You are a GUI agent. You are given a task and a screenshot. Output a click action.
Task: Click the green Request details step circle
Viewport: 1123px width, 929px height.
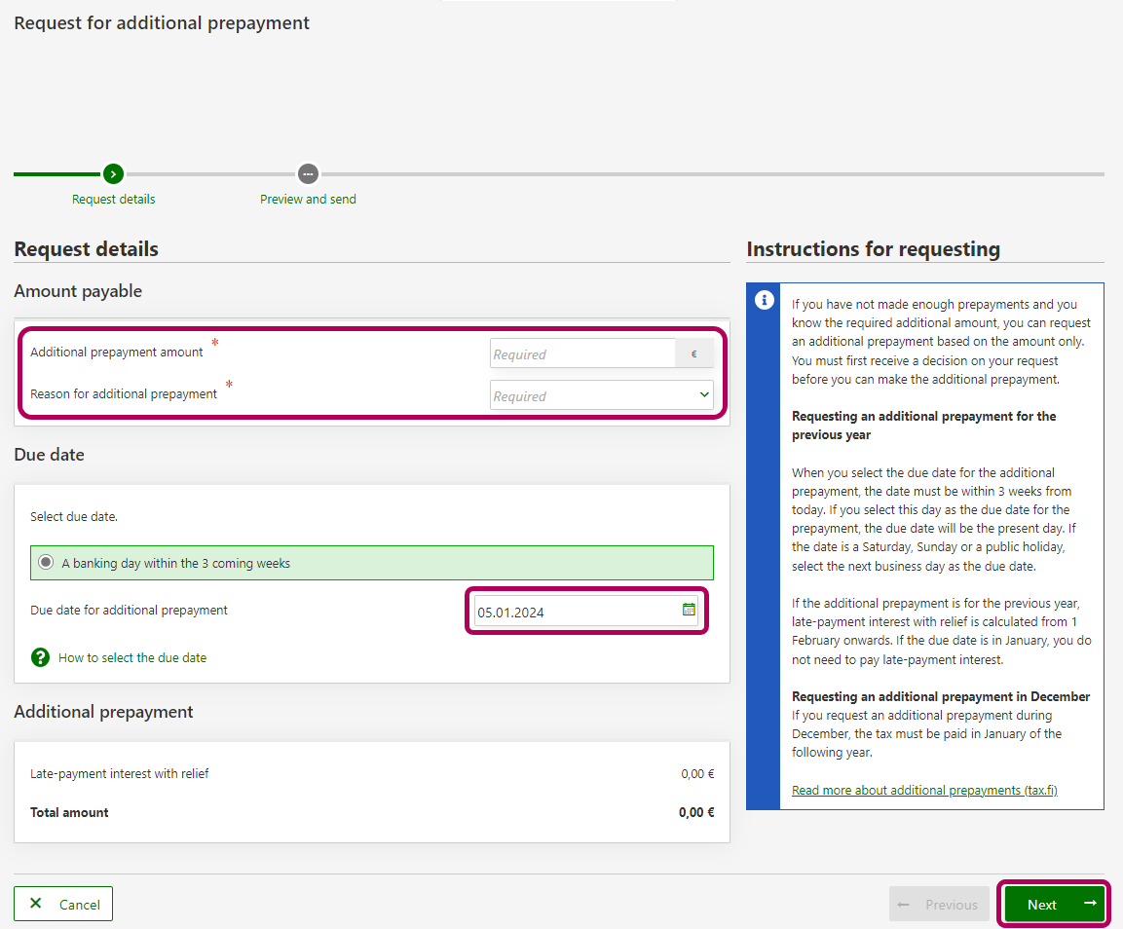coord(113,174)
